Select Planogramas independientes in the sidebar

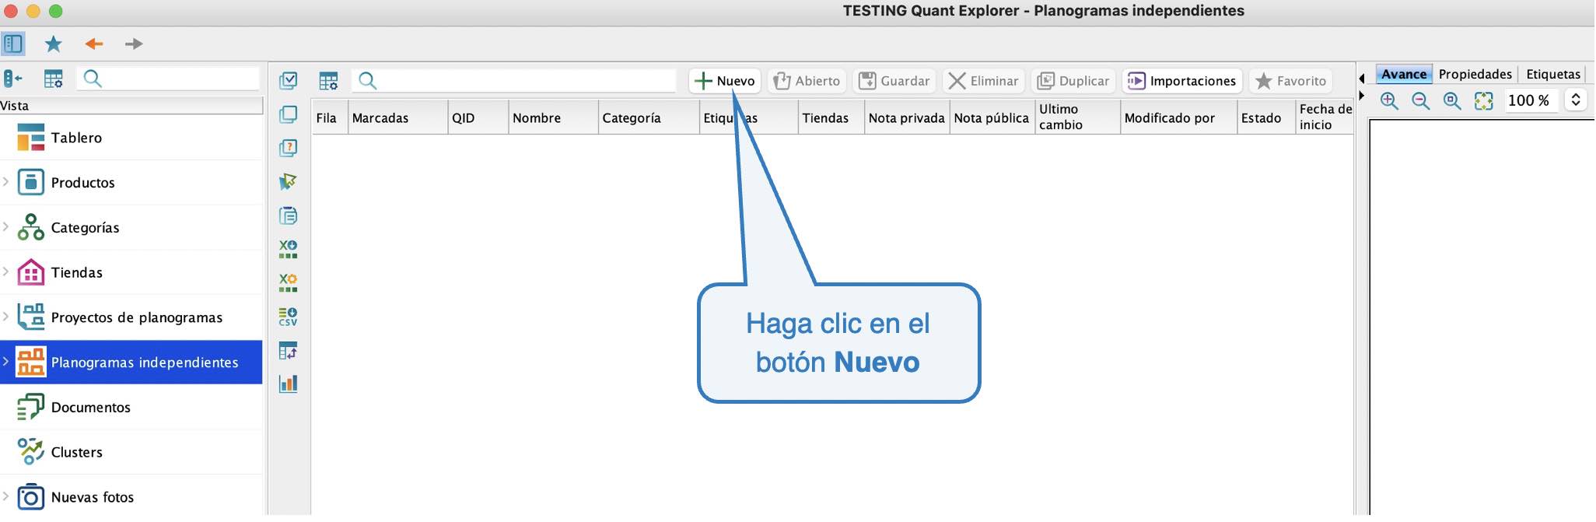[131, 363]
